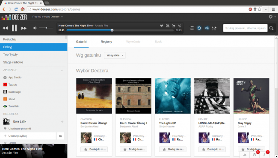Add Bach: Clavier Übung II to favorites
Screen dimensions: 278x158
(x=133, y=149)
